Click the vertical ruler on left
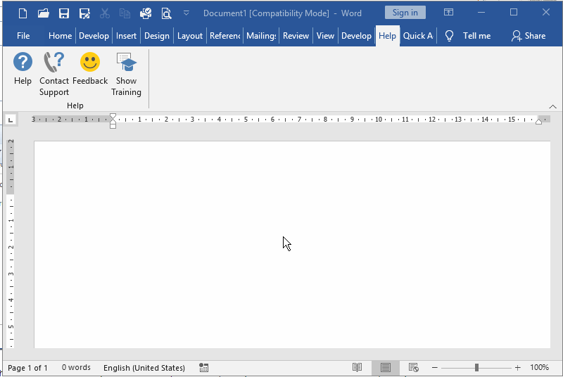This screenshot has height=377, width=563. 11,244
